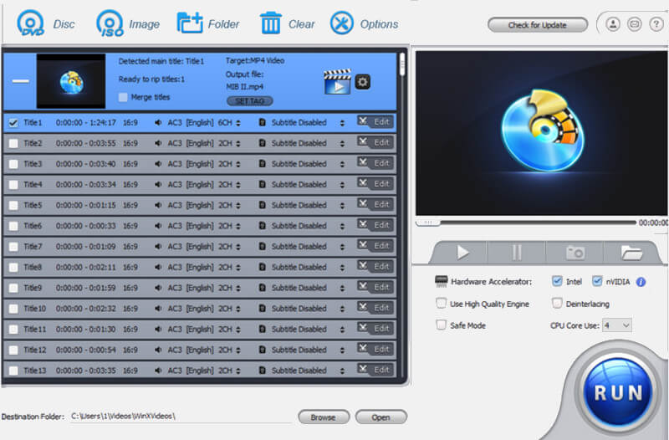The width and height of the screenshot is (669, 440).
Task: Take a snapshot with camera icon
Action: pyautogui.click(x=575, y=252)
